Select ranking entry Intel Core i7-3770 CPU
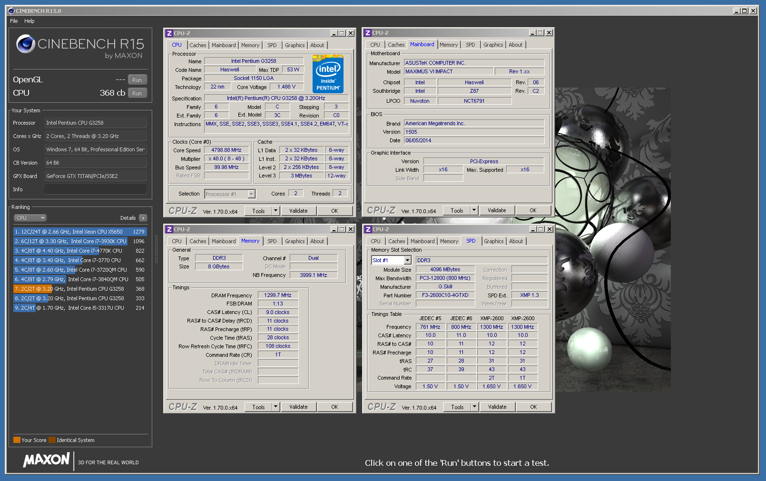766x481 pixels. (80, 260)
